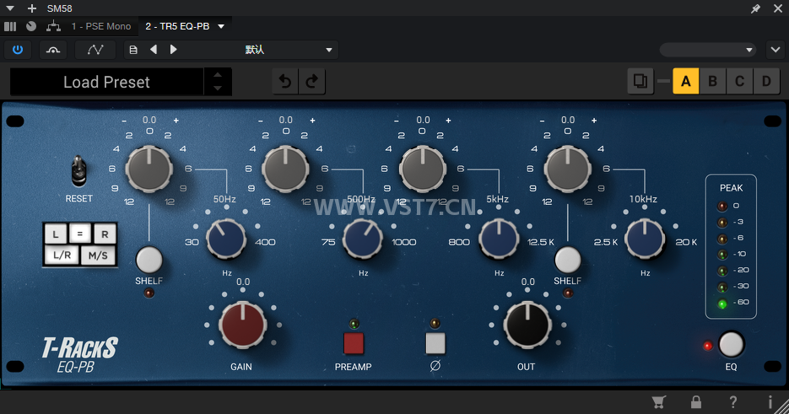This screenshot has height=414, width=789.
Task: Copy settings between A/B slots
Action: (640, 81)
